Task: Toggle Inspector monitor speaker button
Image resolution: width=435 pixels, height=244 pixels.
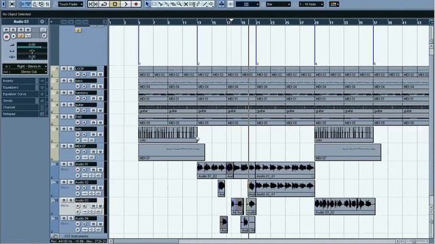Action: coord(14,36)
